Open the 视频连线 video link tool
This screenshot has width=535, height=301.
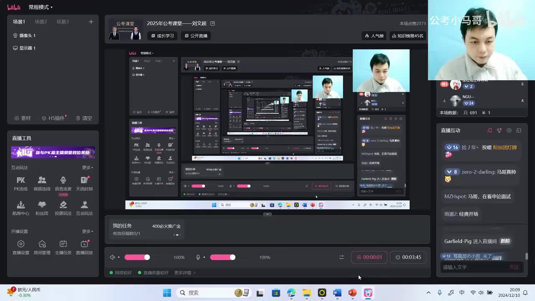click(42, 184)
